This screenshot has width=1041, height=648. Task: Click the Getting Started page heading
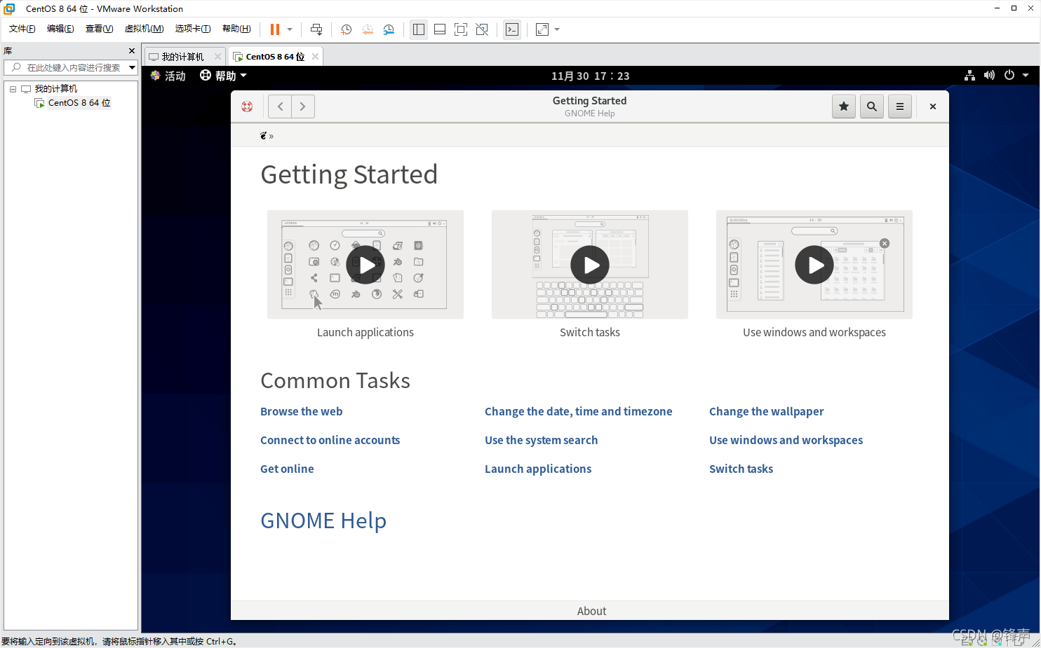click(349, 174)
